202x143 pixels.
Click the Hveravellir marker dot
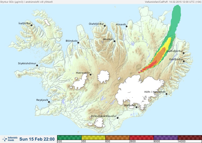[90, 74]
